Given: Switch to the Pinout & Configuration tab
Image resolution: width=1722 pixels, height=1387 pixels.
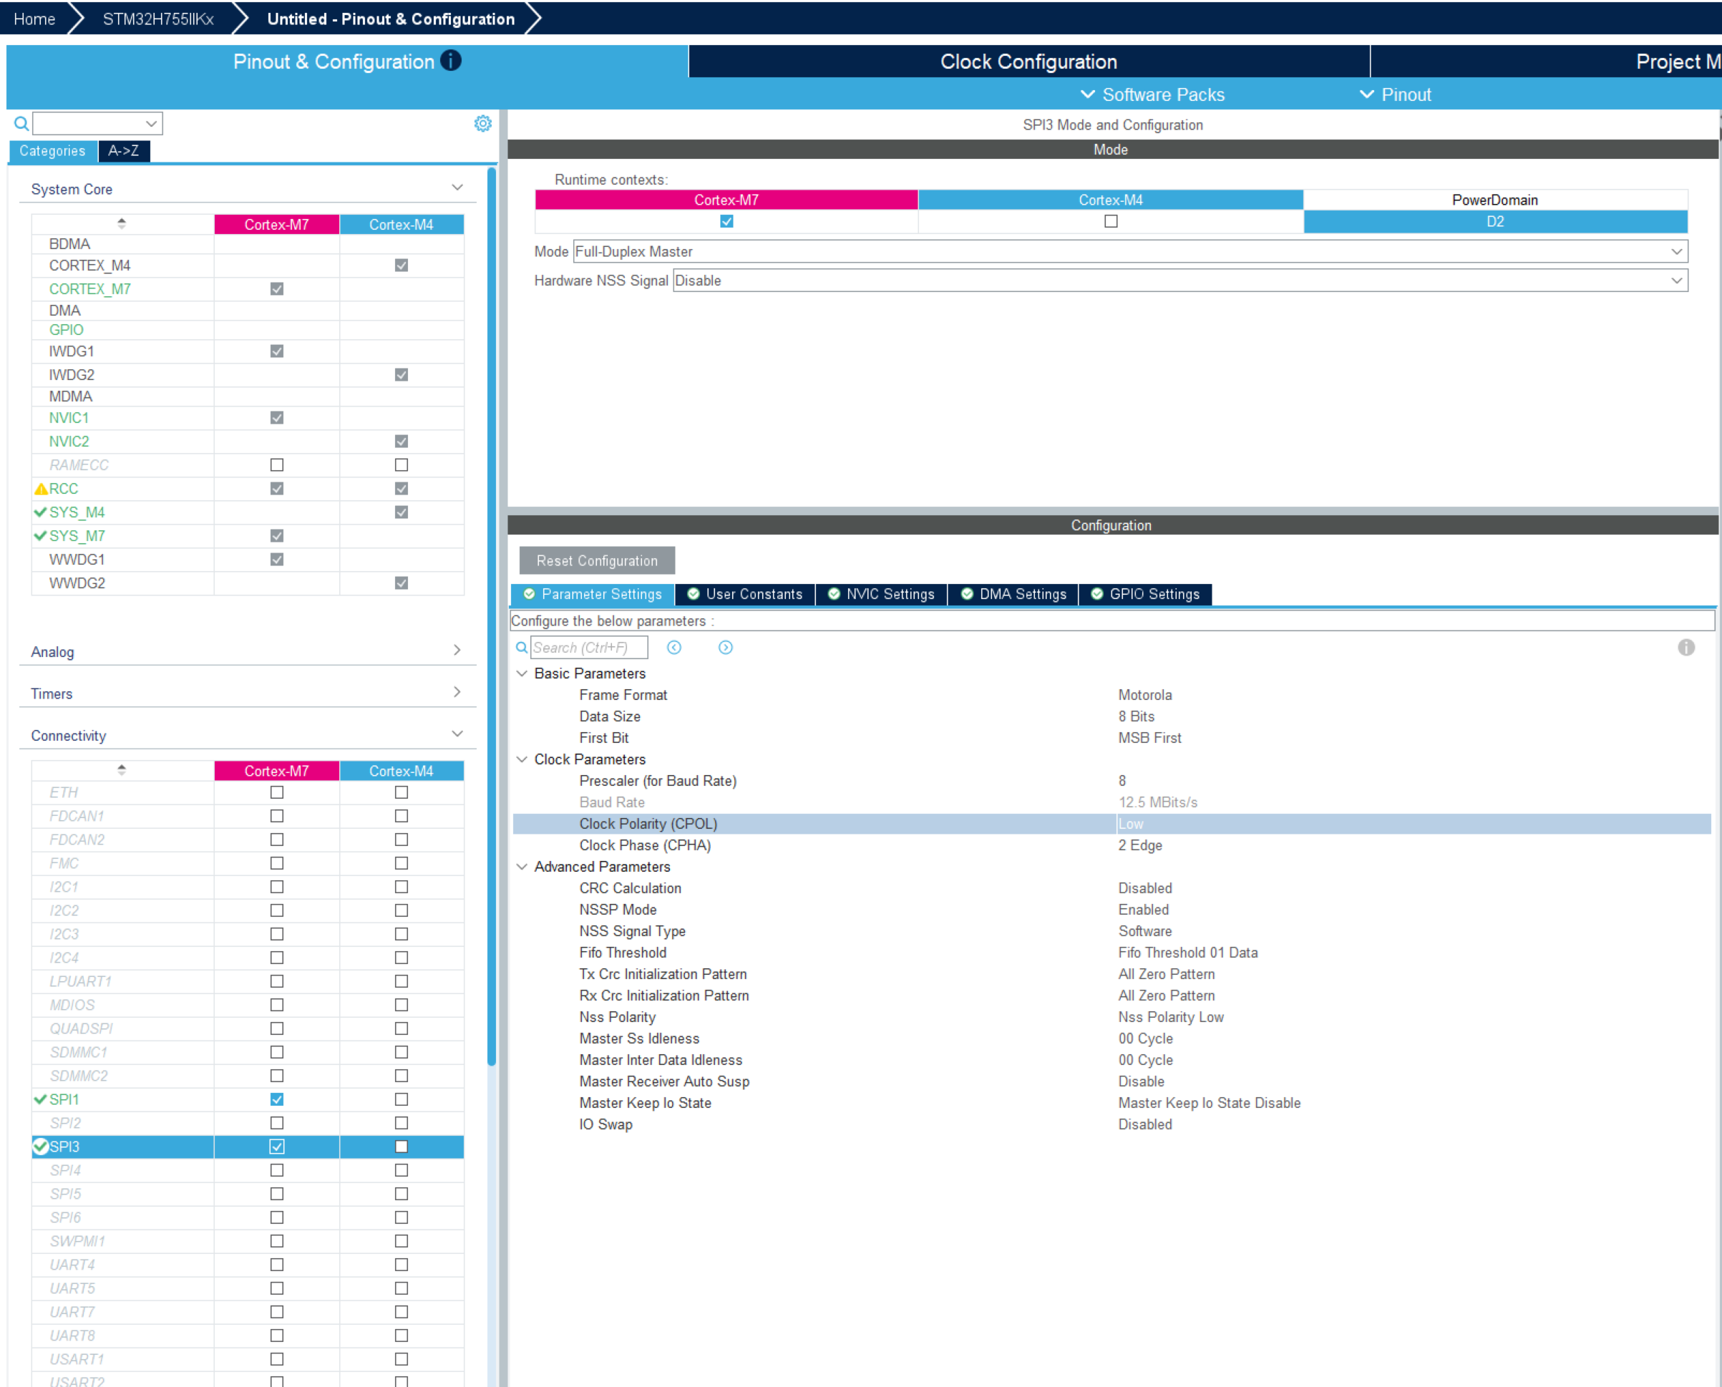Looking at the screenshot, I should 347,62.
